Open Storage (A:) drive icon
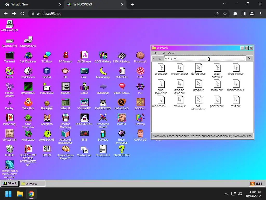Image resolution: width=266 pixels, height=200 pixels. [28, 42]
